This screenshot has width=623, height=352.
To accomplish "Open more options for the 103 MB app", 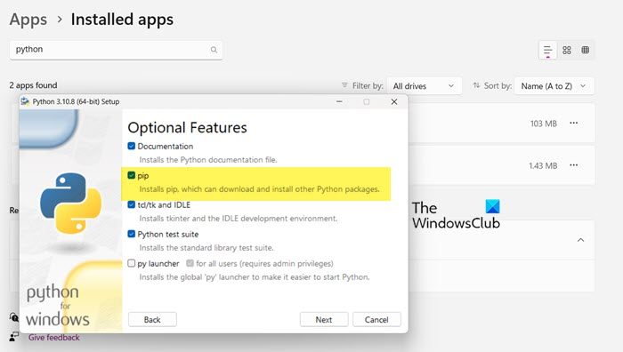I will coord(574,123).
